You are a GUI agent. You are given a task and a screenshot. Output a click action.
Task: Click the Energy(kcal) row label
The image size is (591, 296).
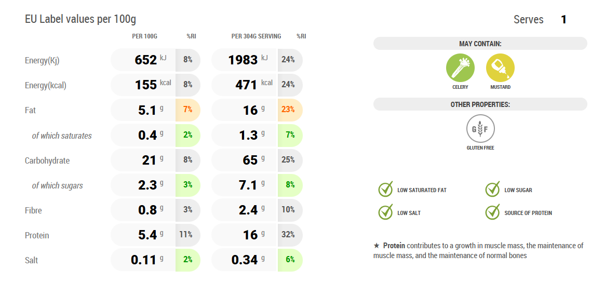46,85
